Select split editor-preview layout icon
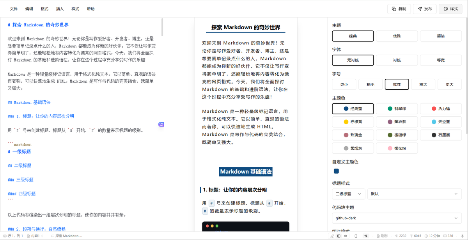This screenshot has width=468, height=240. (x=339, y=236)
